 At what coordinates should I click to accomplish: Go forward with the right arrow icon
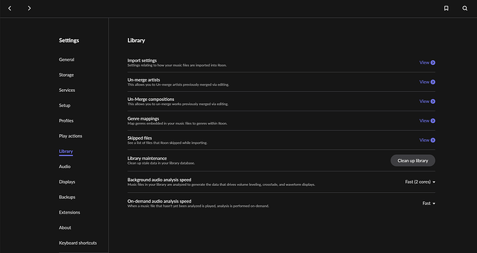click(29, 8)
